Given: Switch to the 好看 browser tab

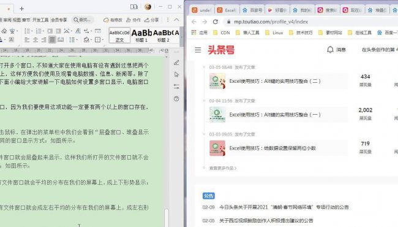Looking at the screenshot, I should (277, 10).
